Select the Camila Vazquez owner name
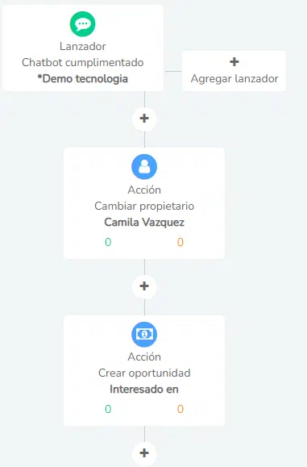Screen dimensions: 307x467 (x=144, y=222)
